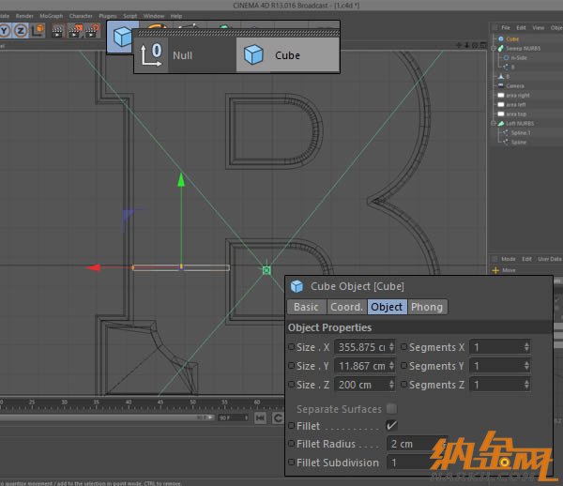This screenshot has width=563, height=486.
Task: Select Cube in the primitive popup palette
Action: (288, 55)
